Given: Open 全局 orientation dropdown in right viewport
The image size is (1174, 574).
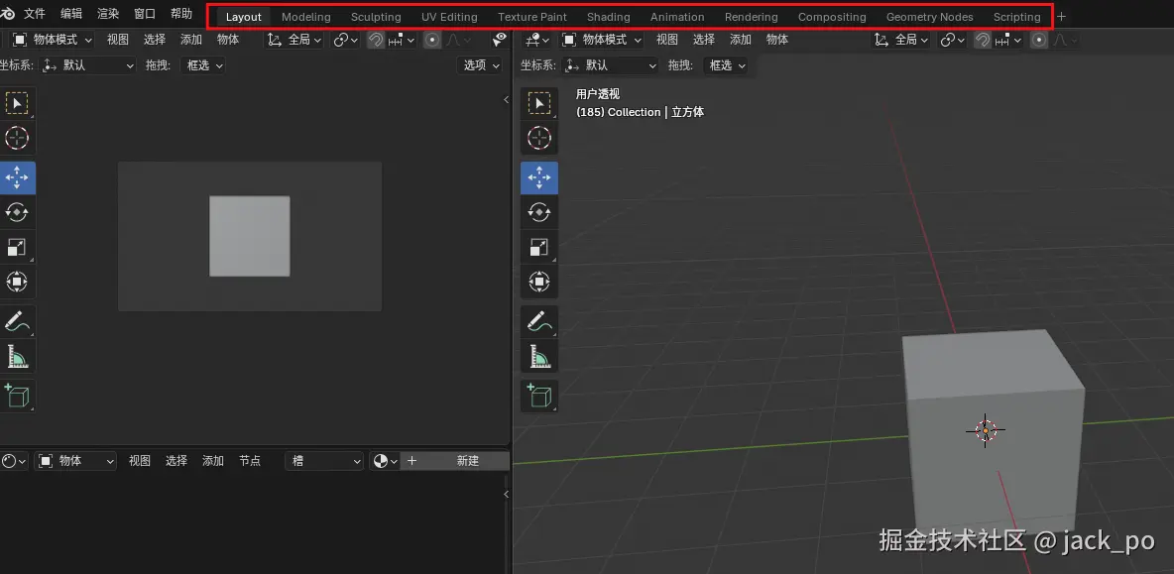Looking at the screenshot, I should 901,40.
